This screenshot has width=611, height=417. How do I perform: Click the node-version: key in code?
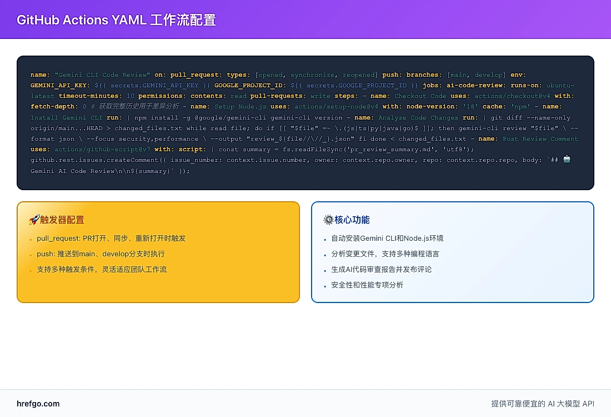(432, 107)
